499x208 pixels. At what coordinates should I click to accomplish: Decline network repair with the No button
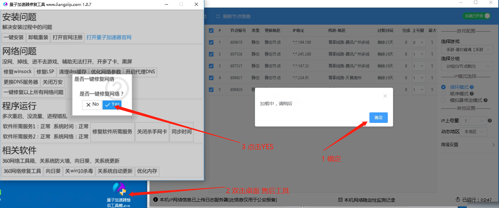[92, 104]
